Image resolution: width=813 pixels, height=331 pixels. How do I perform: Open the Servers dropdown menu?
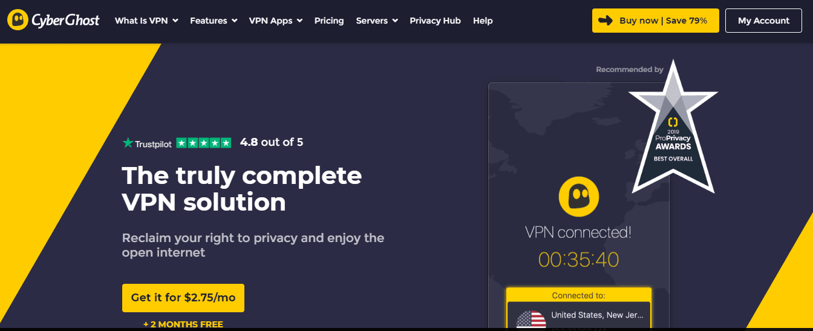(x=377, y=21)
